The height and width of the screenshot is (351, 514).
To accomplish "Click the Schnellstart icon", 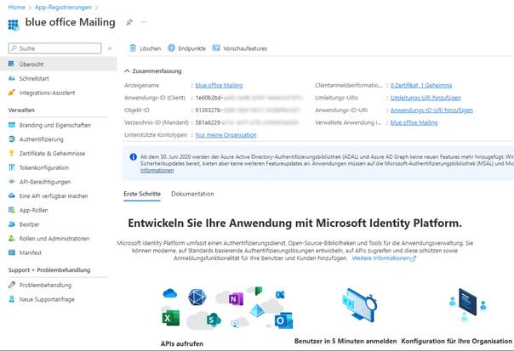I will tap(11, 78).
